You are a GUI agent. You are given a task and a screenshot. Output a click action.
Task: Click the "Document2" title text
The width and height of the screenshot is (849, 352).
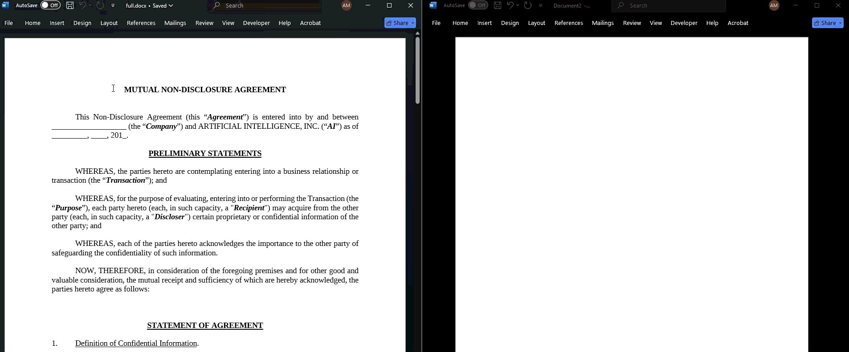(567, 5)
